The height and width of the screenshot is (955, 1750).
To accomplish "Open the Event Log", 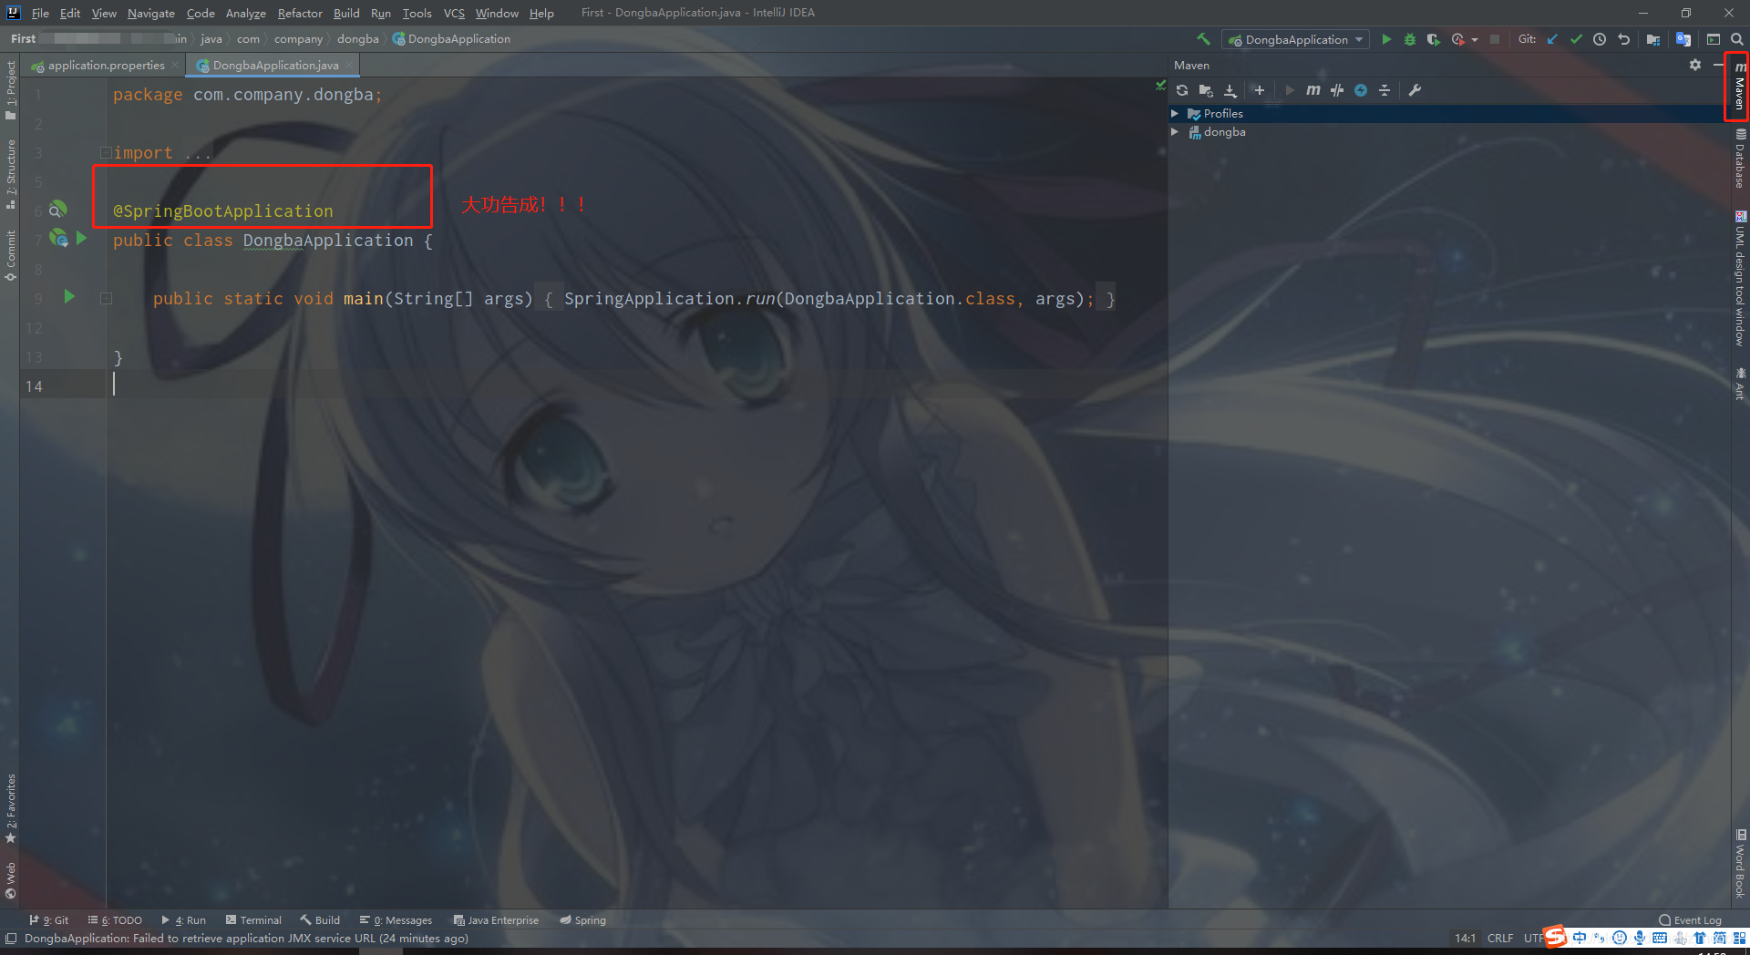I will (x=1691, y=920).
